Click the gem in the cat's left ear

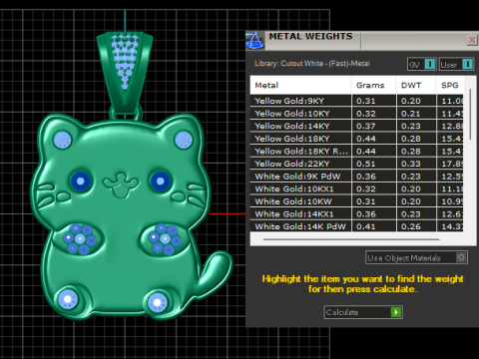(x=62, y=140)
